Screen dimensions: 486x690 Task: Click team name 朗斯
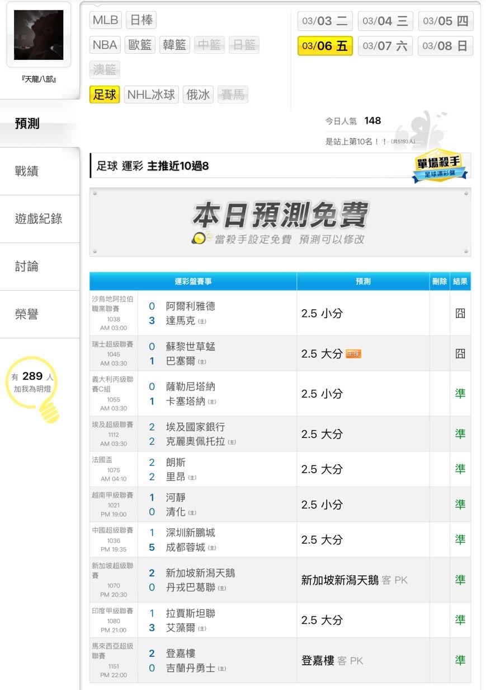176,463
